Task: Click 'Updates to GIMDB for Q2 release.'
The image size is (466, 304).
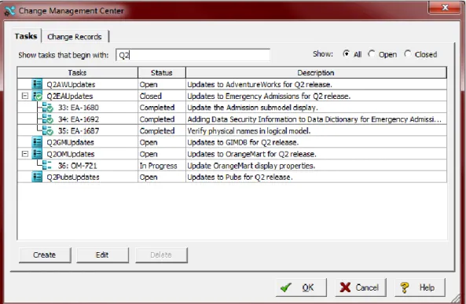Action: tap(243, 142)
